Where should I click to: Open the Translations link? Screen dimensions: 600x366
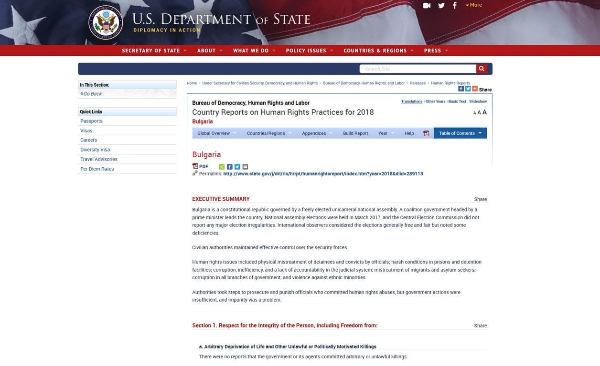[412, 102]
